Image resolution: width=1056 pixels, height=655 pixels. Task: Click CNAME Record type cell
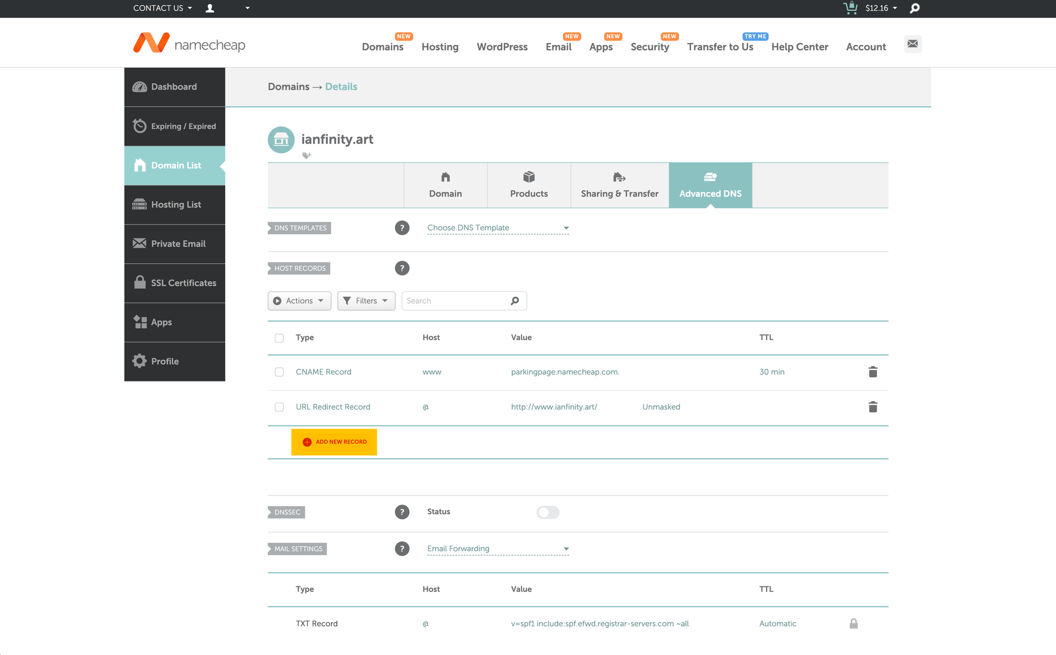(x=324, y=372)
